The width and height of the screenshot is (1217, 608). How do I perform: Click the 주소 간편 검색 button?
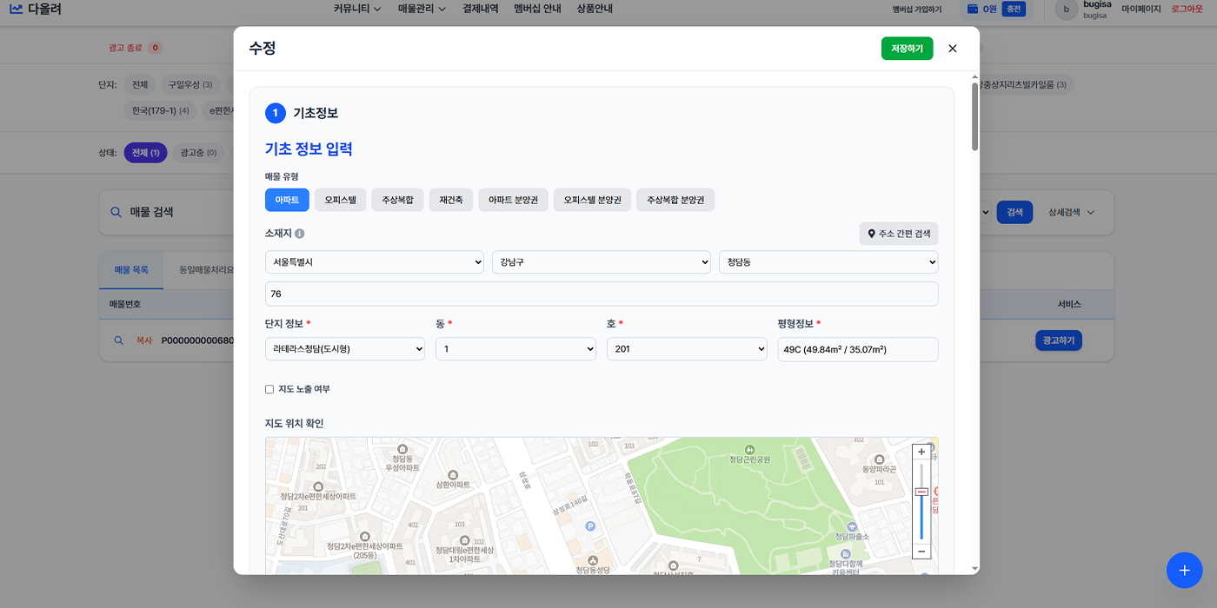(x=899, y=234)
